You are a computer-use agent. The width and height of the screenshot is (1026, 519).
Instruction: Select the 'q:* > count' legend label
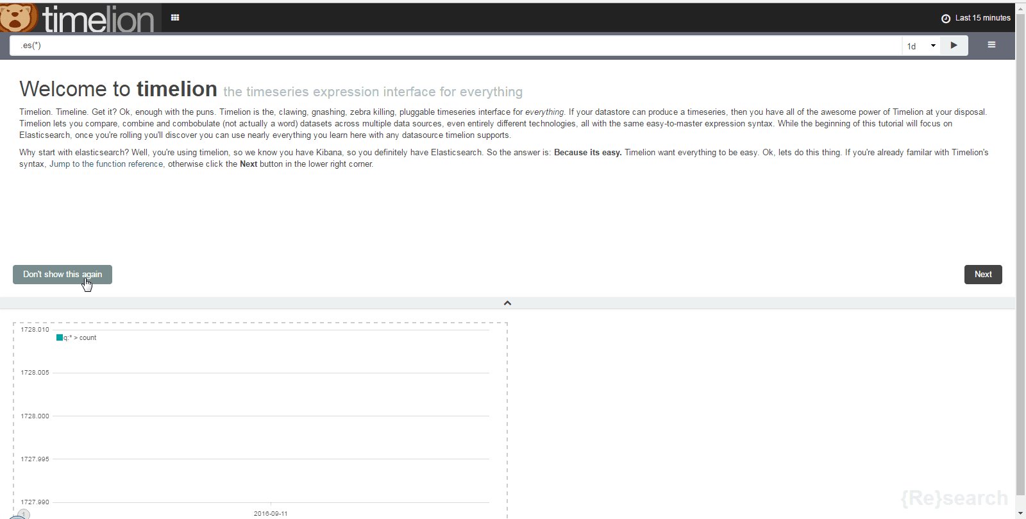80,338
